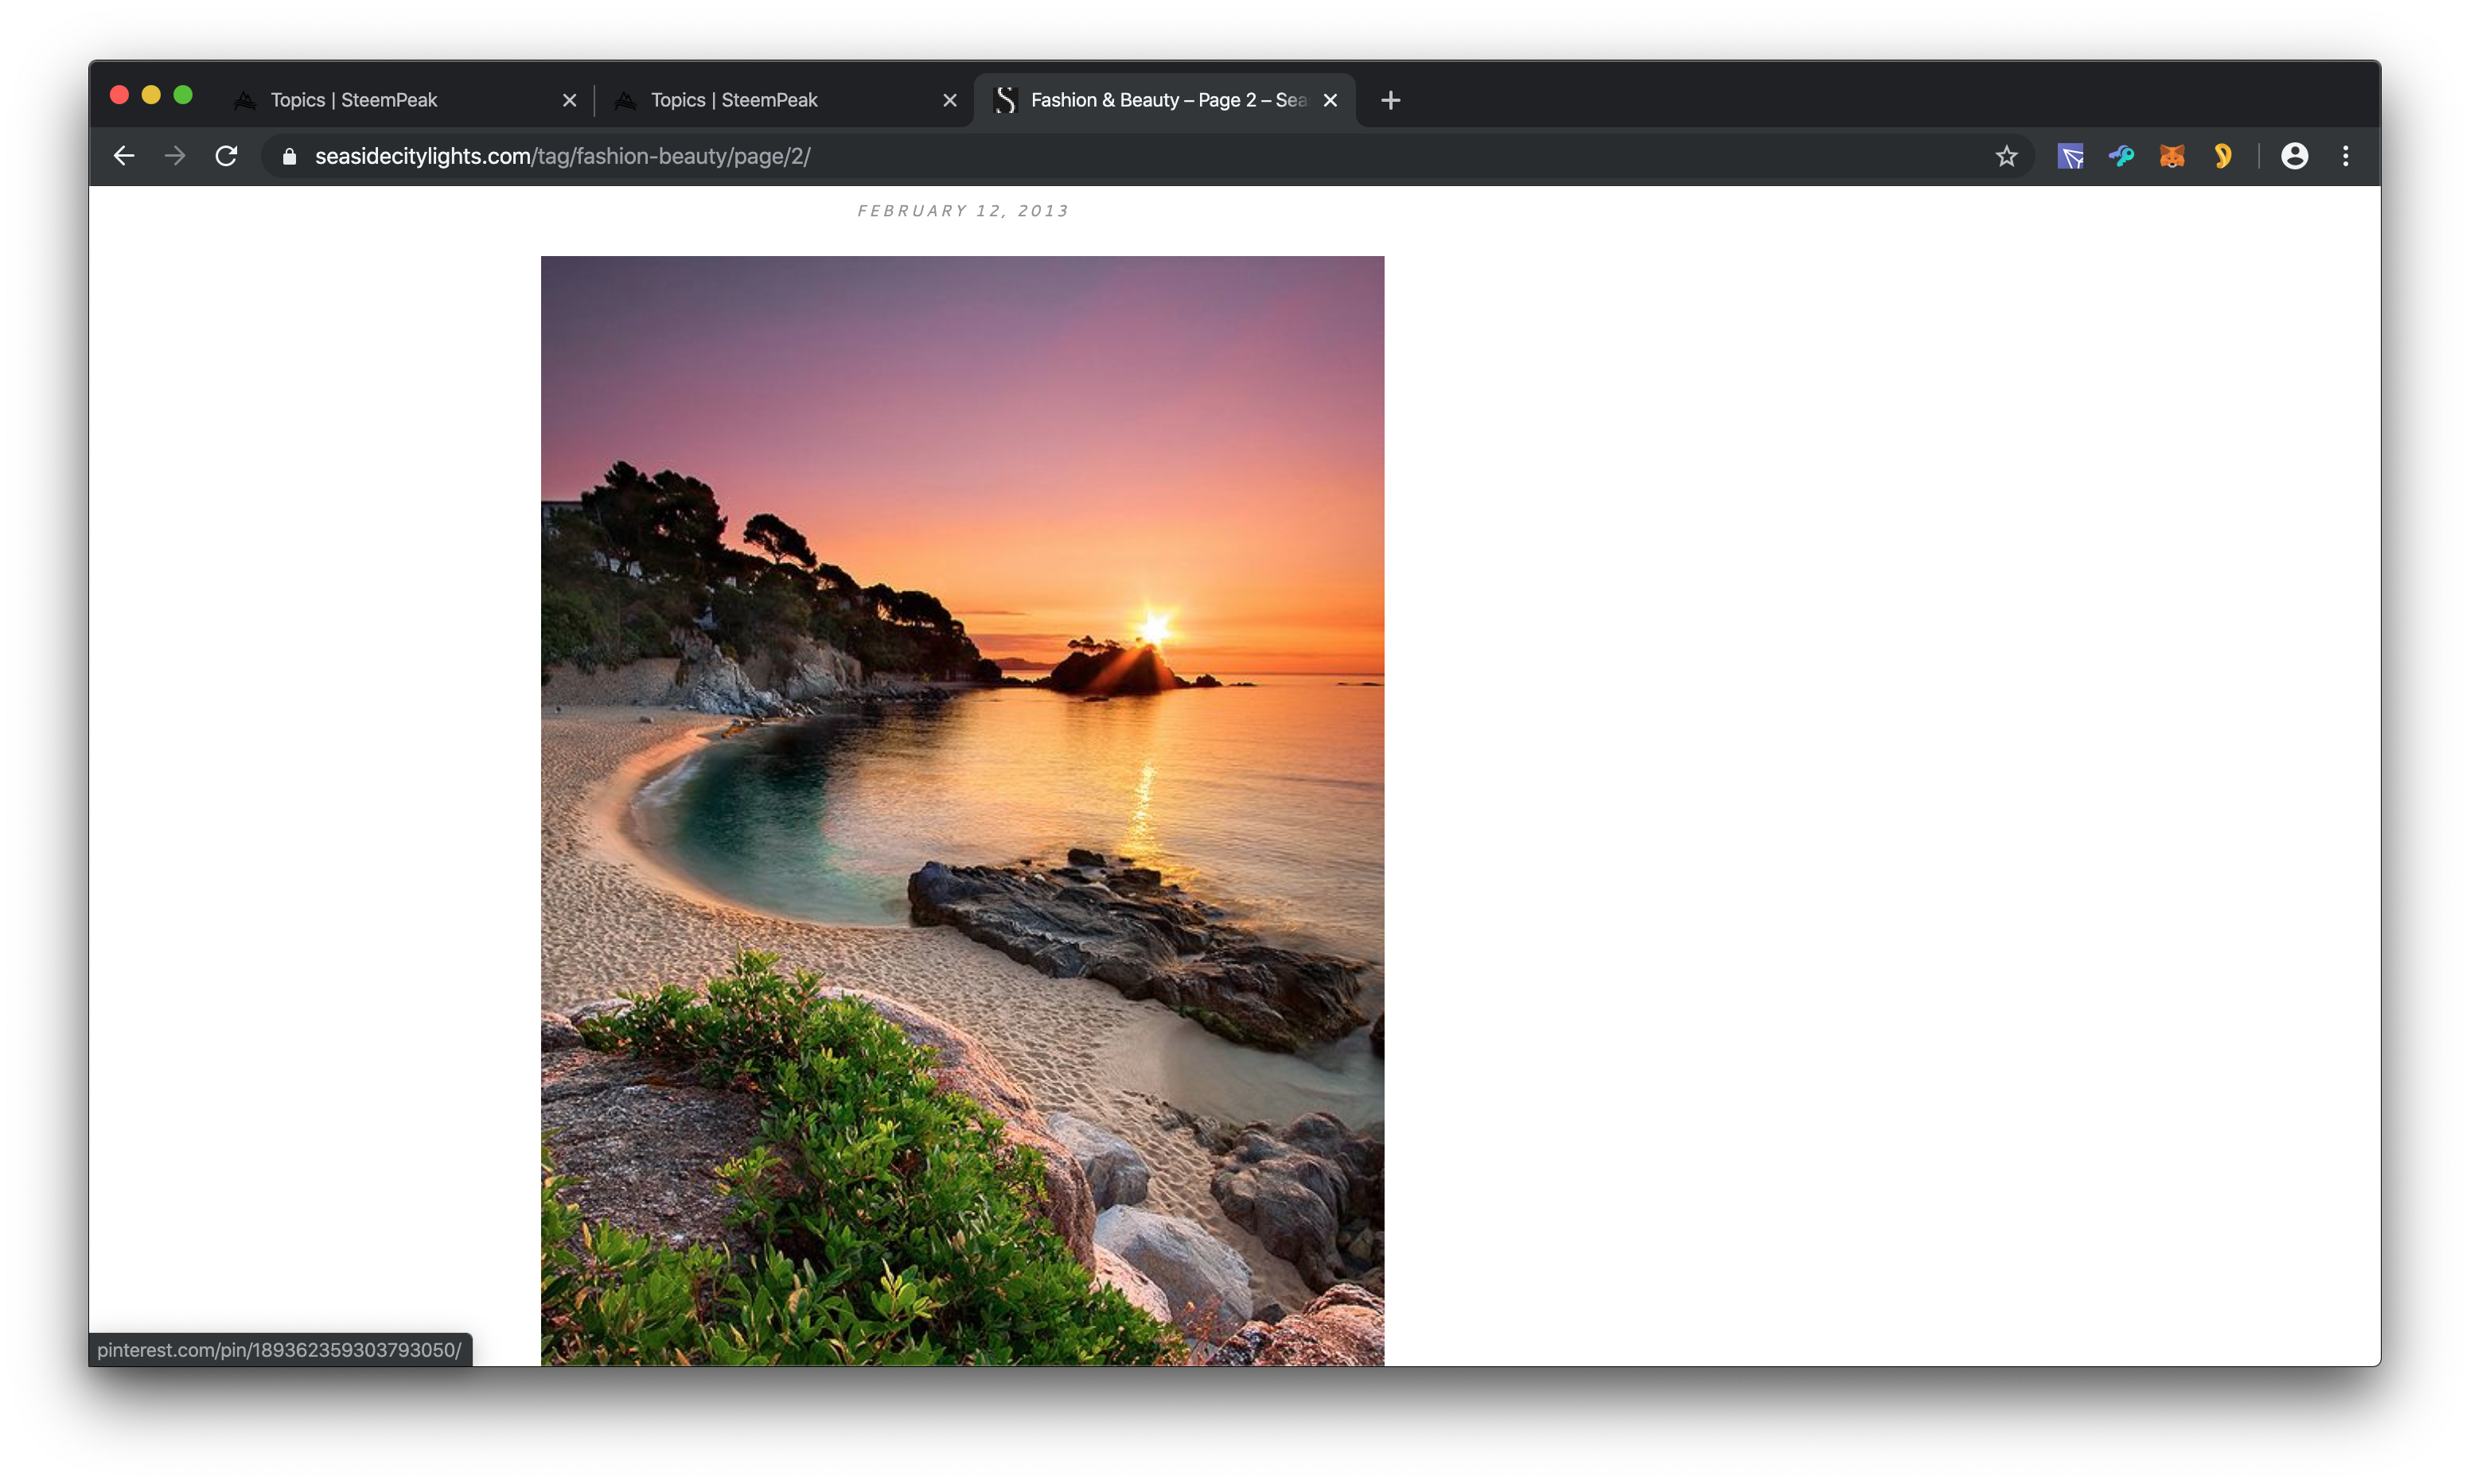Screen dimensions: 2470x1484
Task: Click the beach sunset photo
Action: [962, 810]
